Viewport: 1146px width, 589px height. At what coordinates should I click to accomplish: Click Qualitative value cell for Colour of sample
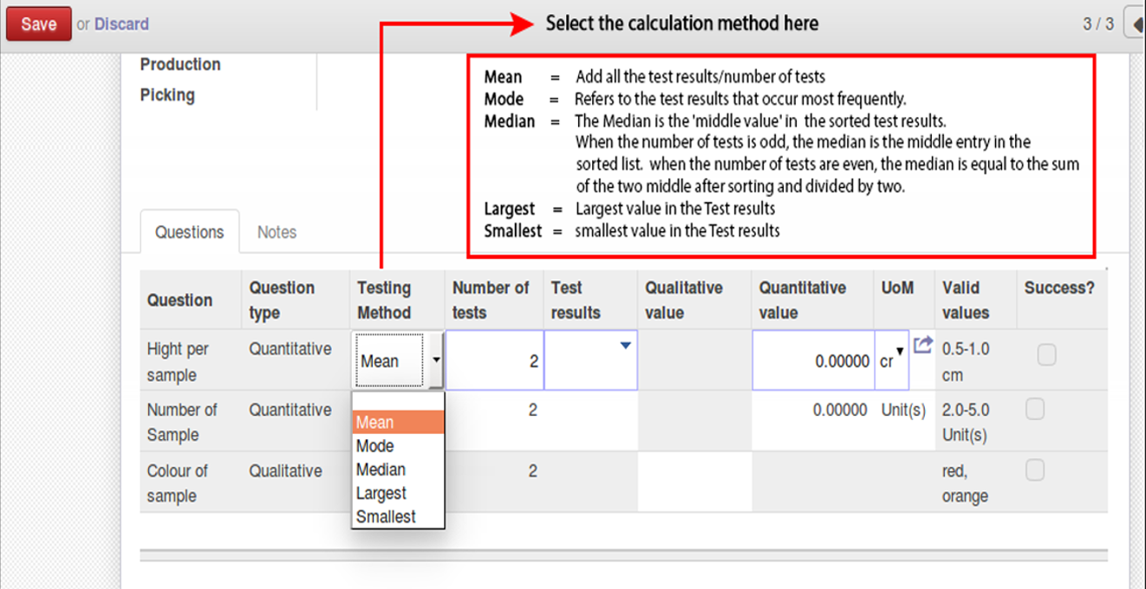point(694,482)
